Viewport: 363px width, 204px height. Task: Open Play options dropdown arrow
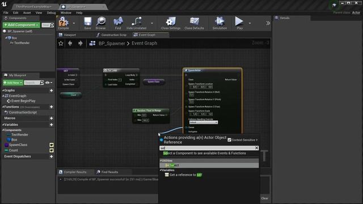click(x=250, y=23)
